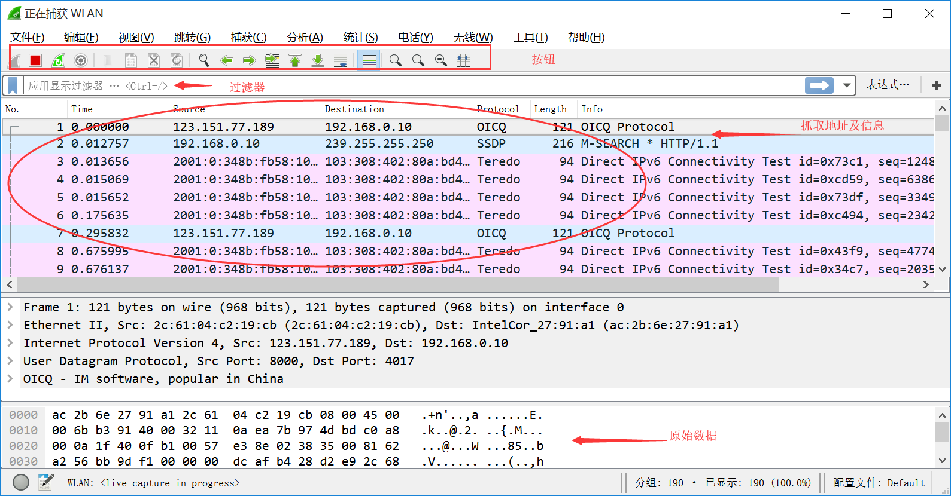Click the save capture file icon
The image size is (951, 496).
(x=131, y=60)
